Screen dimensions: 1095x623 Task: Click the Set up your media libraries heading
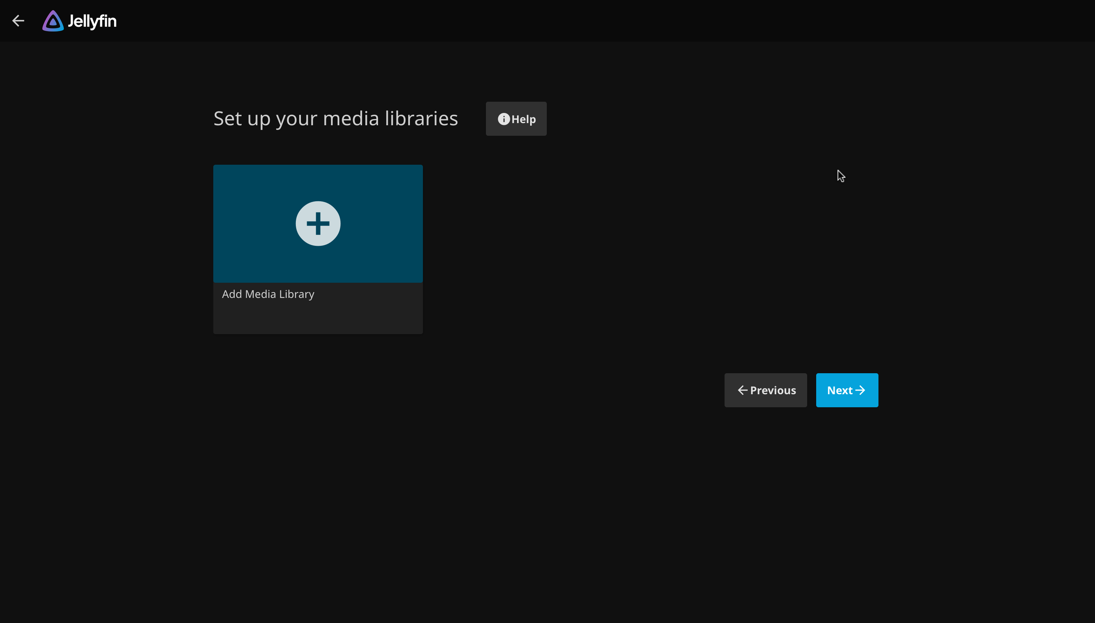335,118
